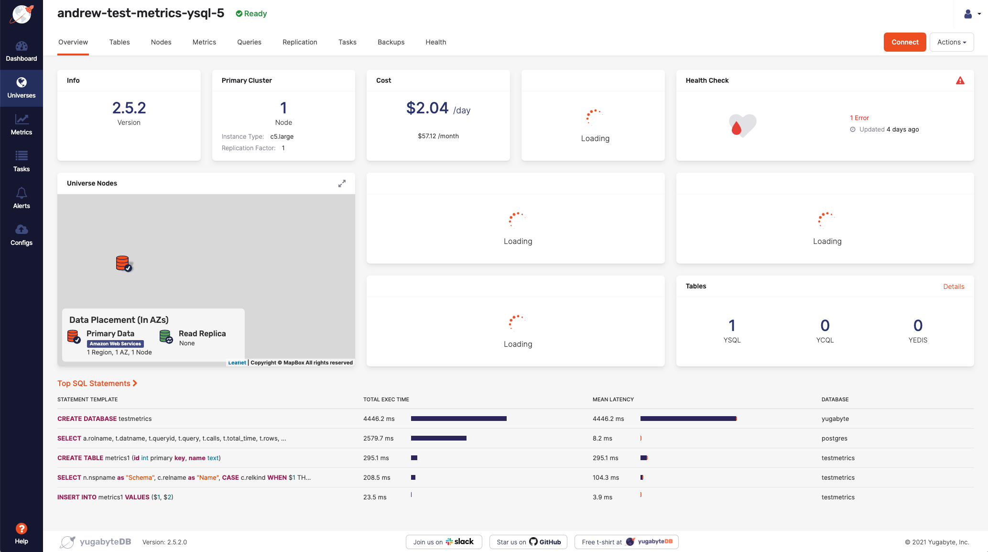988x552 pixels.
Task: Open the Replication tab
Action: [300, 42]
